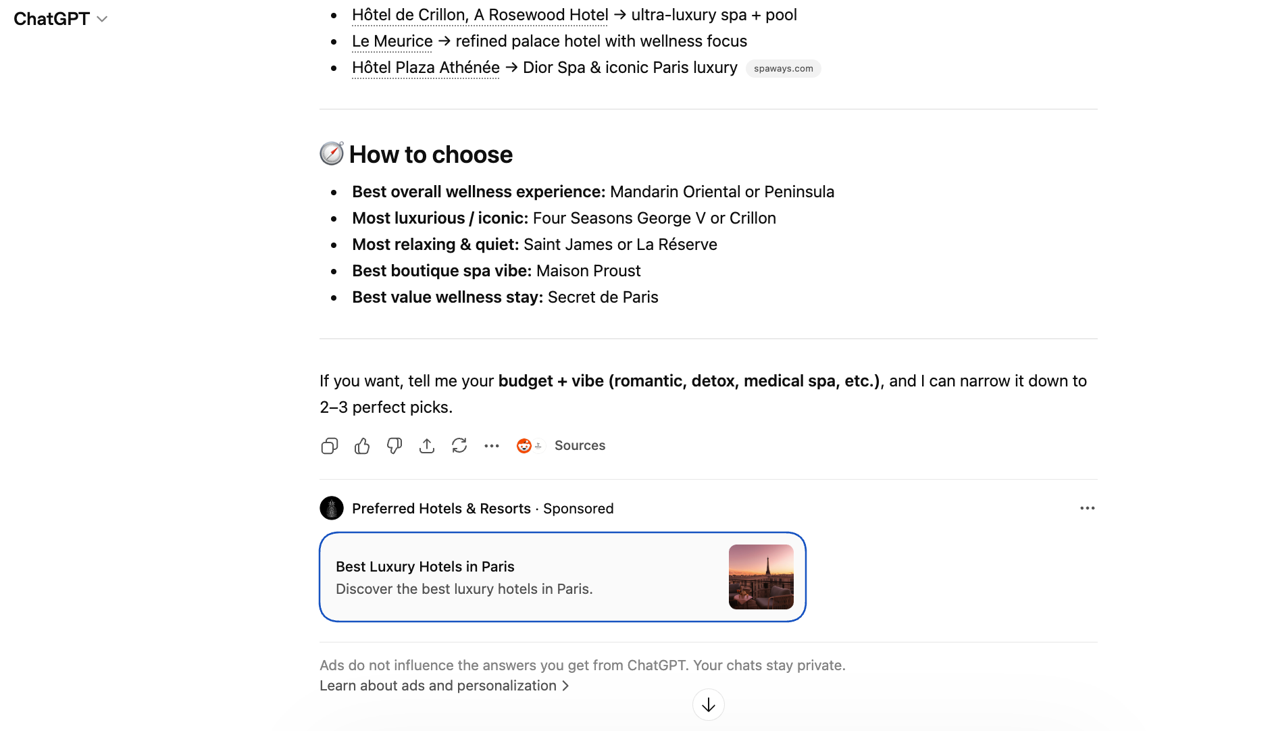The width and height of the screenshot is (1272, 731).
Task: Rate the response with thumbs down
Action: click(395, 446)
